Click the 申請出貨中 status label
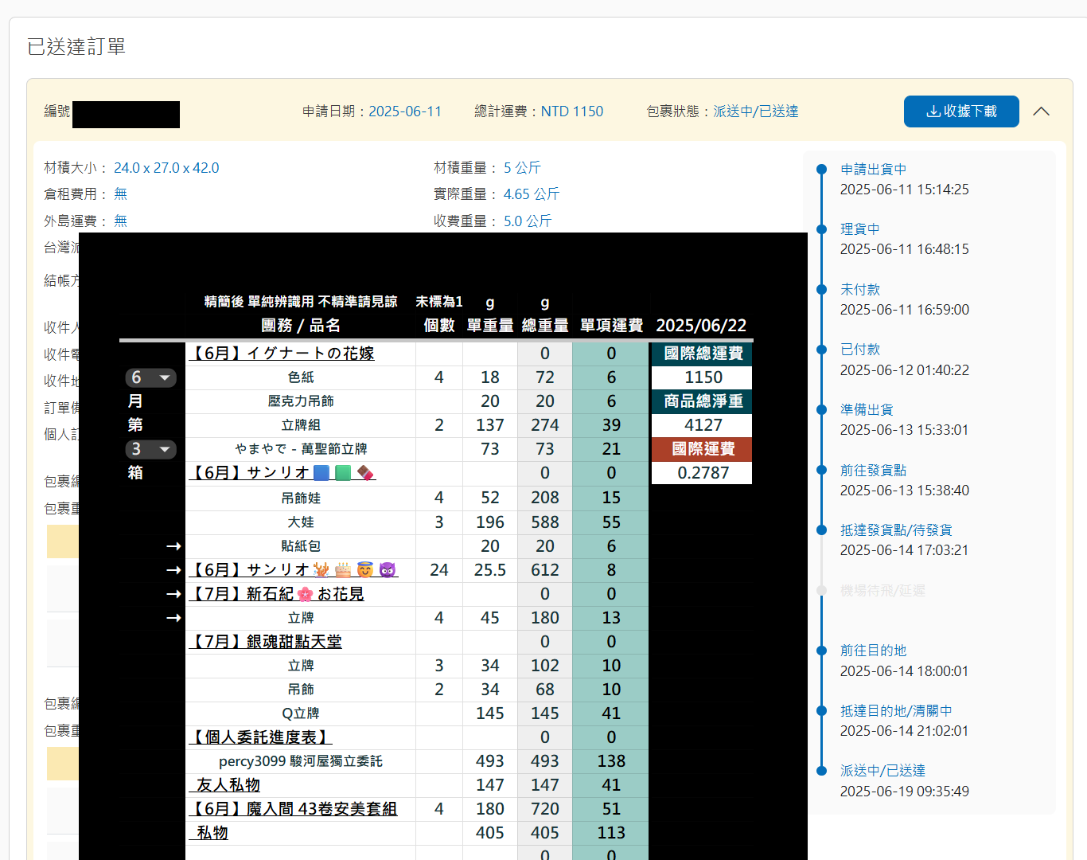The image size is (1087, 860). click(x=873, y=169)
